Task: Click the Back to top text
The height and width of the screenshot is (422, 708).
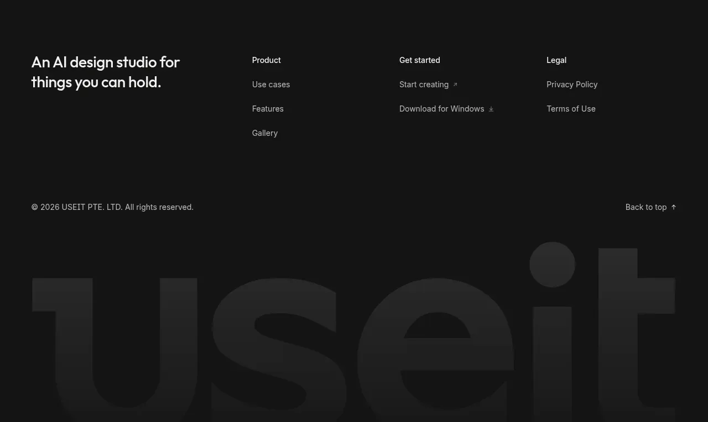Action: 646,207
